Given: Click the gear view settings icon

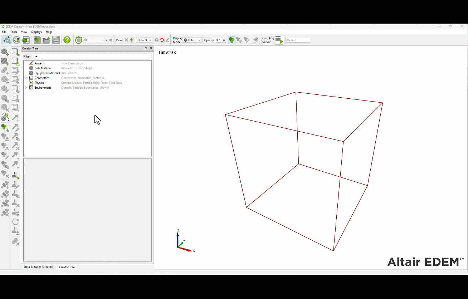Looking at the screenshot, I should 156,40.
